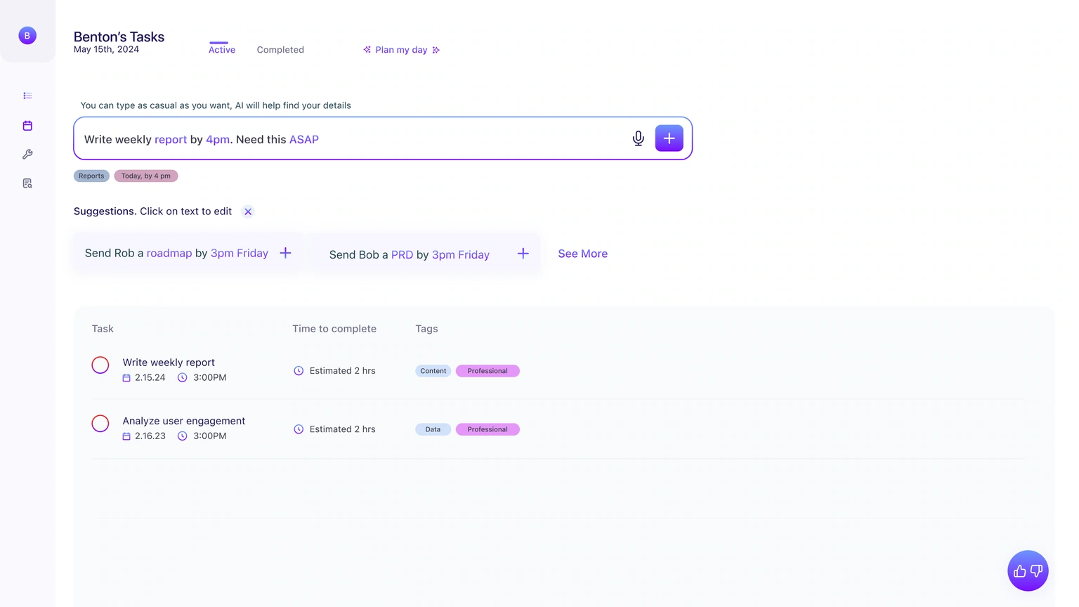Screen dimensions: 1079x607
Task: Click estimate clock icon for Analyze user engagement
Action: coord(299,429)
